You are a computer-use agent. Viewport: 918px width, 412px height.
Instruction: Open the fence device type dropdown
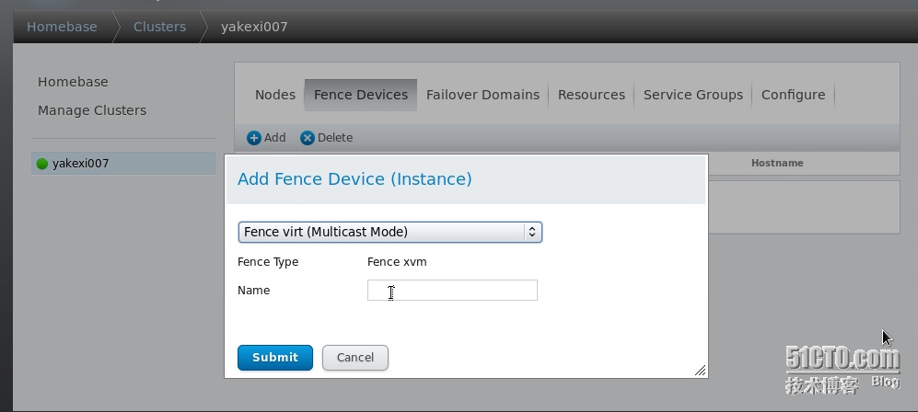(389, 232)
